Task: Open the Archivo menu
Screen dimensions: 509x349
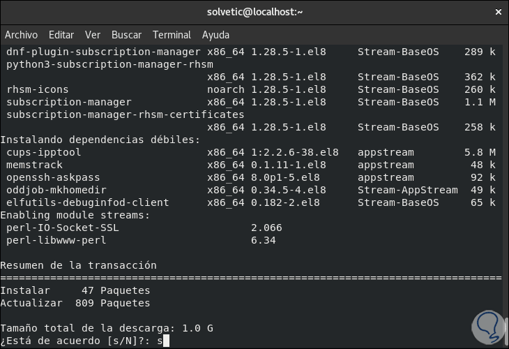Action: coord(21,35)
